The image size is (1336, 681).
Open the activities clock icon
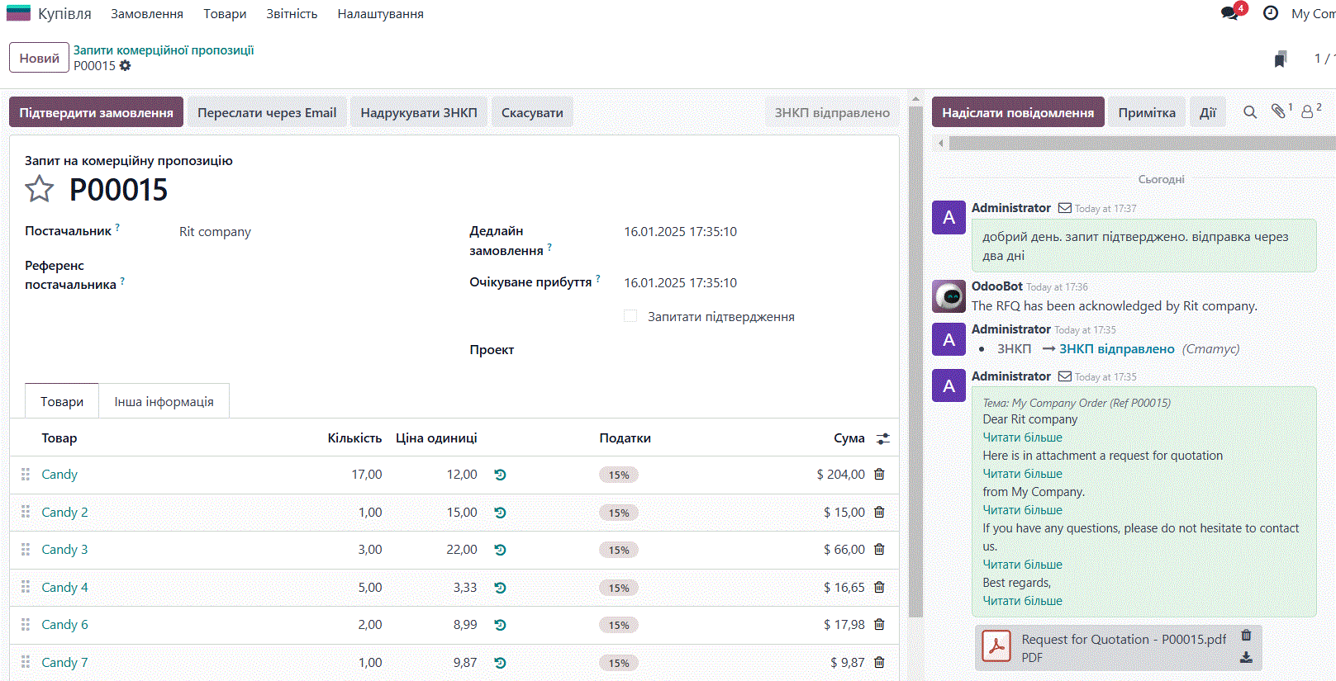(x=1271, y=13)
